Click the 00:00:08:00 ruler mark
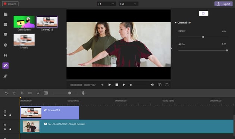The width and height of the screenshot is (235, 139). tap(120, 101)
